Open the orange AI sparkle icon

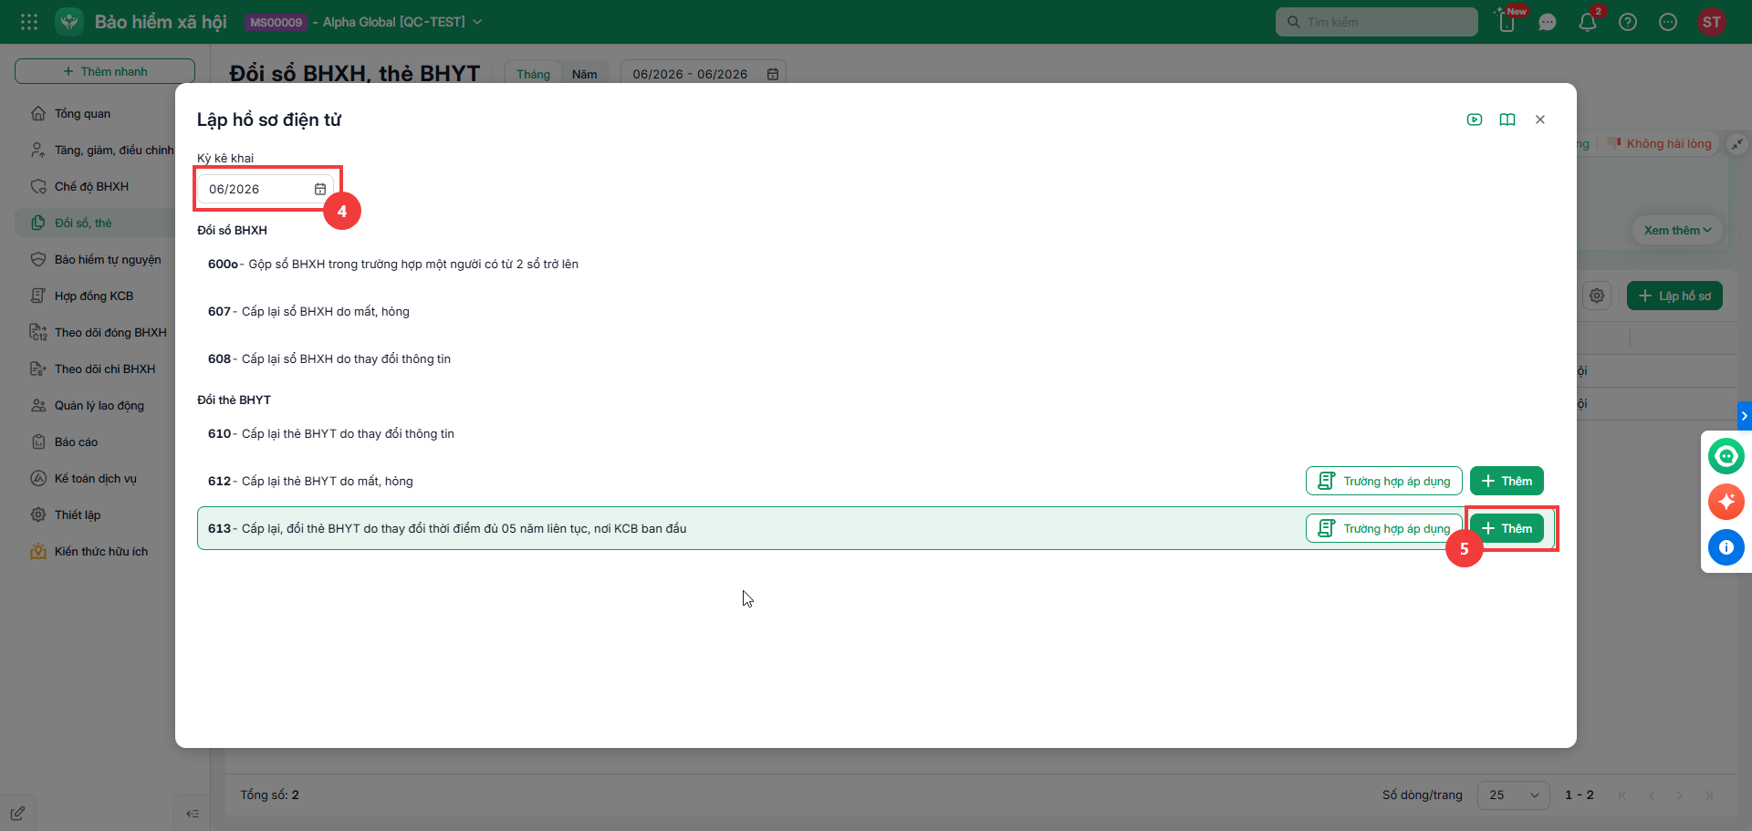[1726, 501]
